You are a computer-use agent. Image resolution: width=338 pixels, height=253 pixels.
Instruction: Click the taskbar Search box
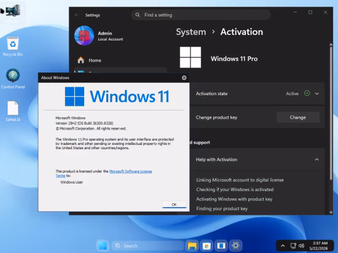point(147,246)
